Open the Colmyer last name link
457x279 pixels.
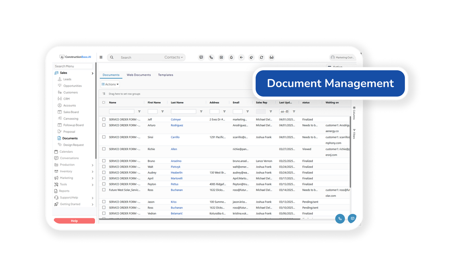pyautogui.click(x=176, y=119)
